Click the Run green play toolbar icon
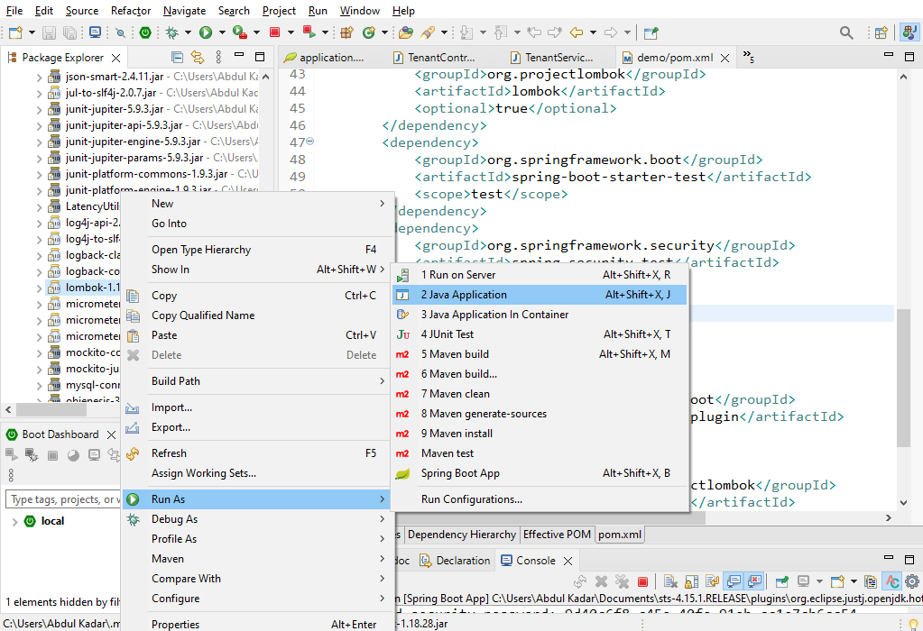The height and width of the screenshot is (631, 923). 206,32
